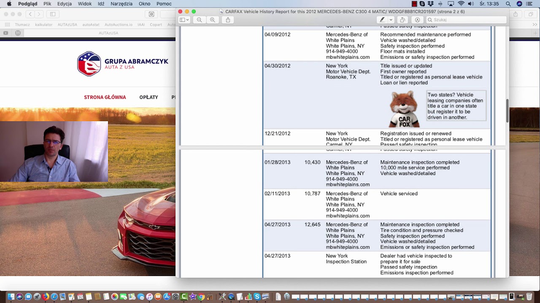Image resolution: width=540 pixels, height=303 pixels.
Task: Click the Tłumacz bookmark in Safari
Action: pos(22,25)
